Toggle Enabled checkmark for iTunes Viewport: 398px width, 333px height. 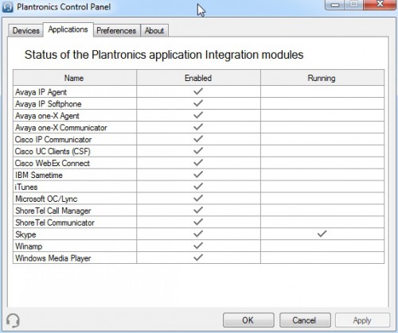(x=198, y=187)
